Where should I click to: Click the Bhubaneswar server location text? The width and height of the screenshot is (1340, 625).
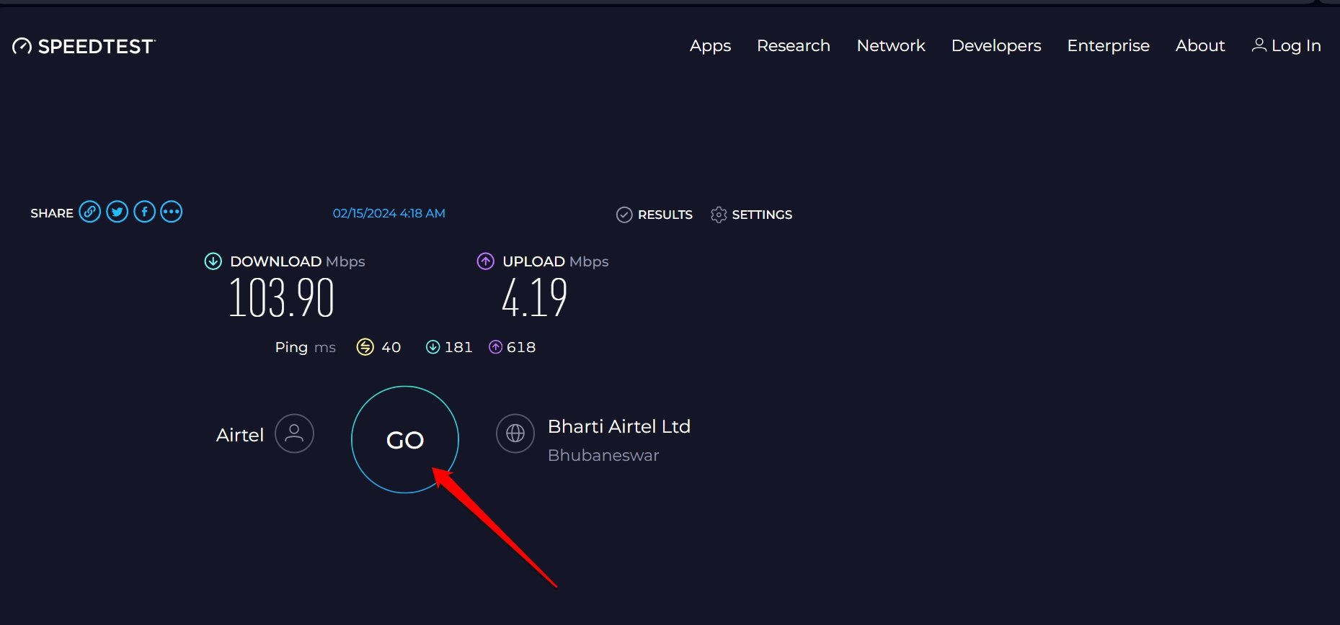click(x=603, y=454)
